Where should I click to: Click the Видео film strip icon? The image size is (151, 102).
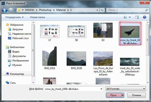pyautogui.click(x=10, y=51)
